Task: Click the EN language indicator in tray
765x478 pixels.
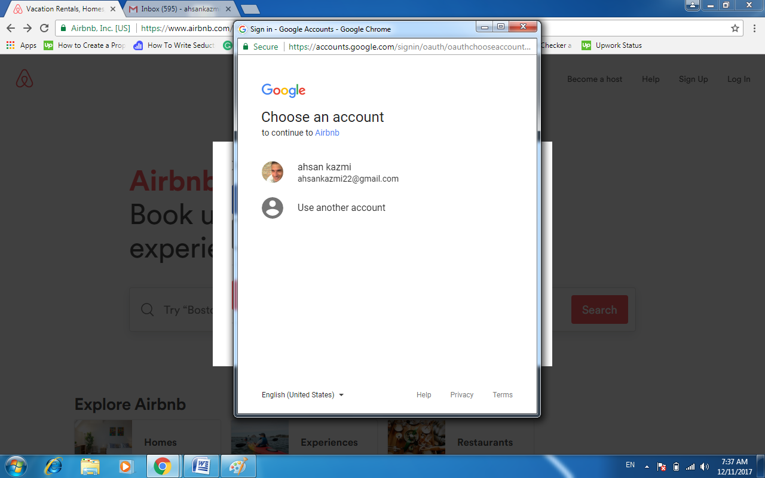Action: coord(630,465)
